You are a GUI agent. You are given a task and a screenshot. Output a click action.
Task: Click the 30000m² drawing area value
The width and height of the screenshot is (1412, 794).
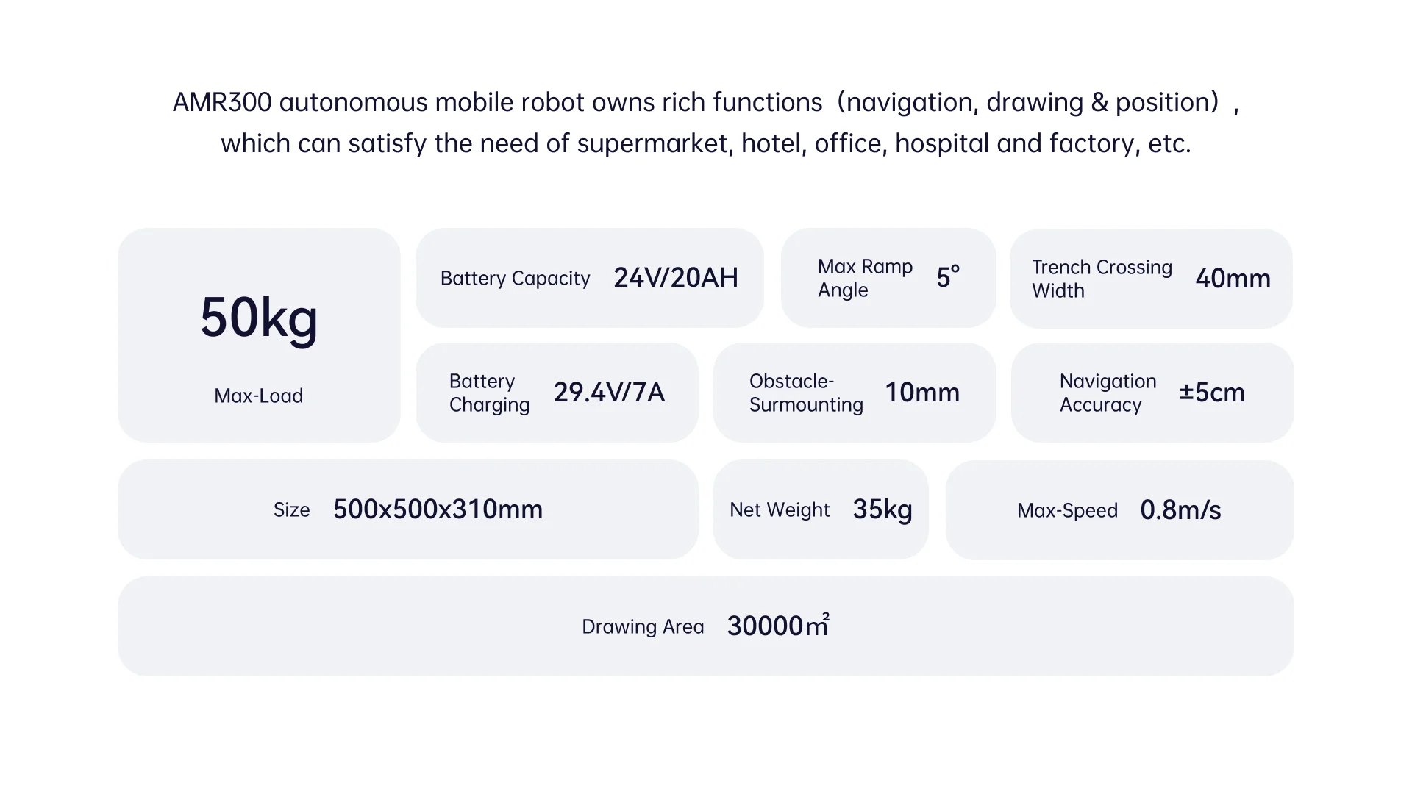tap(778, 626)
